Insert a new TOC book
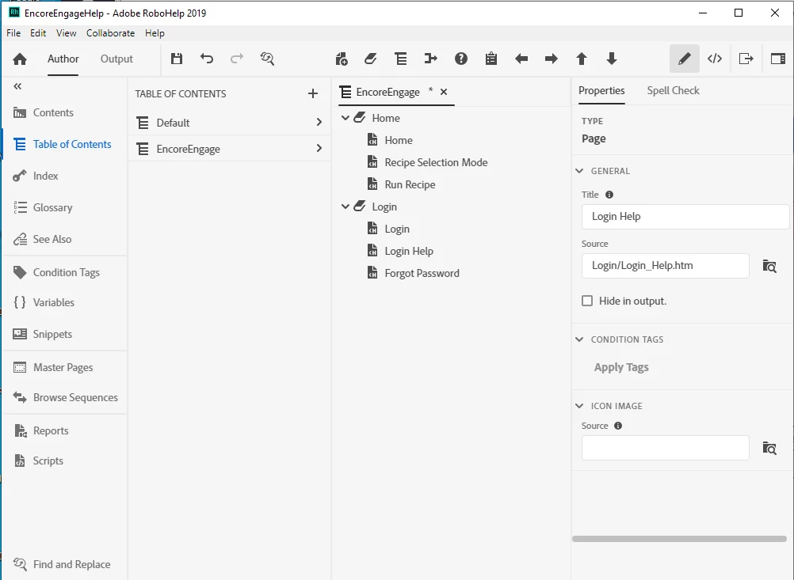The width and height of the screenshot is (794, 580). pyautogui.click(x=371, y=59)
